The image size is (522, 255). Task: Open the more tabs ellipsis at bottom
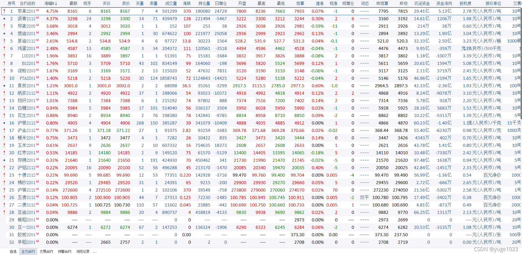tap(95, 252)
